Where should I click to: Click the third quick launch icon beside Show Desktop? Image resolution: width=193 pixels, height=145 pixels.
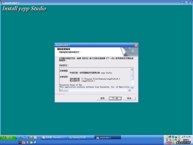coord(27,137)
